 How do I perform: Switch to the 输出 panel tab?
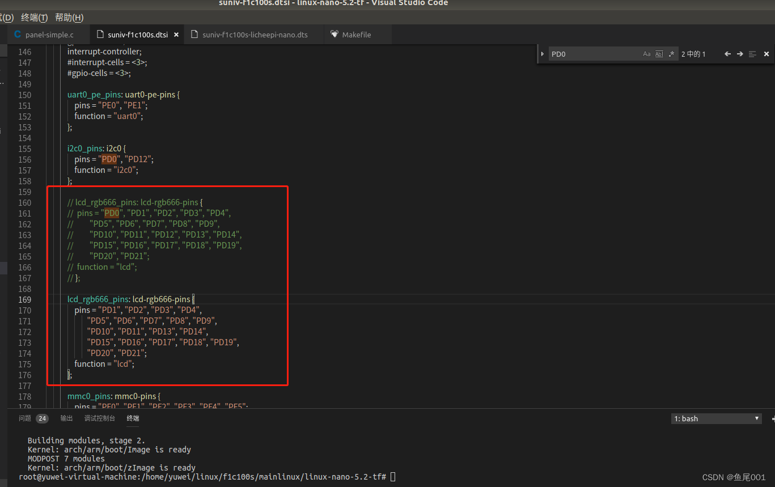click(67, 418)
